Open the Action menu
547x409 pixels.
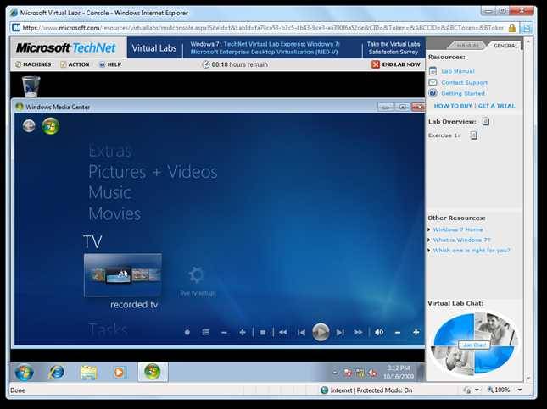coord(75,64)
